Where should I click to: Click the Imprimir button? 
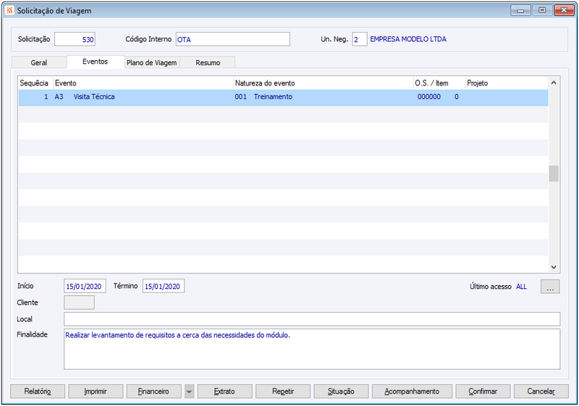point(96,392)
